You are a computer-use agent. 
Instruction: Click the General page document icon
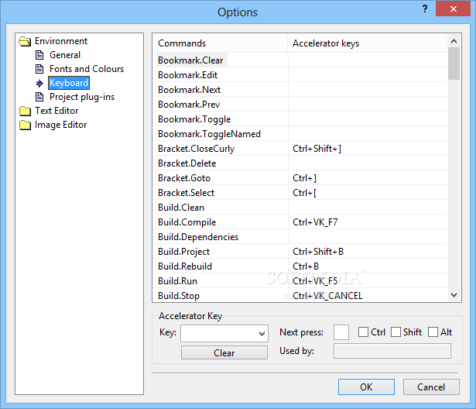(39, 55)
